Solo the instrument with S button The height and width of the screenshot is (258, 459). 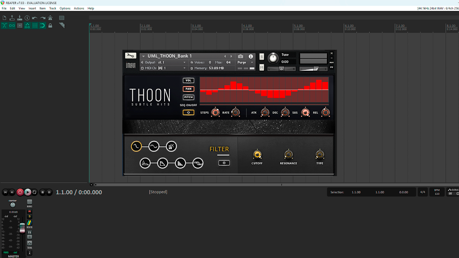pos(262,56)
